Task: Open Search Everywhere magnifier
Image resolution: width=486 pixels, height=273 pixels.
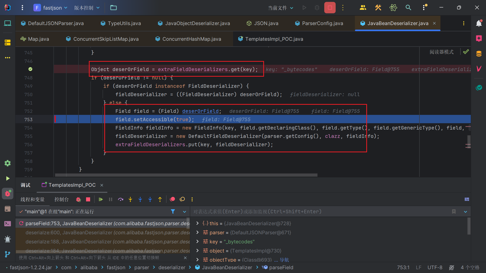Action: click(408, 8)
